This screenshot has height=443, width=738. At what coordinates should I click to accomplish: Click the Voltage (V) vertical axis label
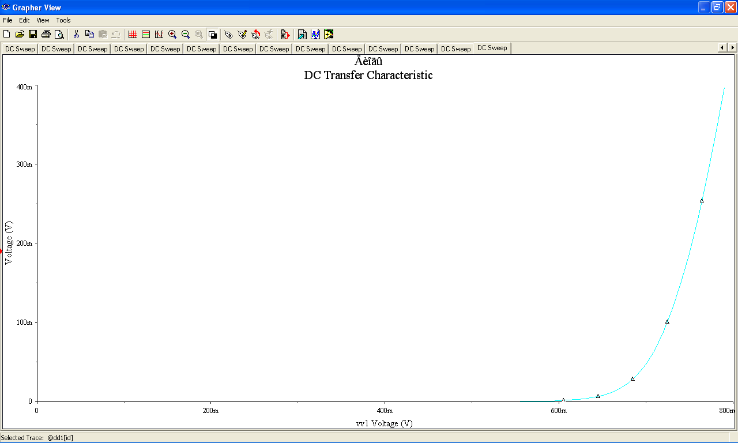pyautogui.click(x=8, y=243)
